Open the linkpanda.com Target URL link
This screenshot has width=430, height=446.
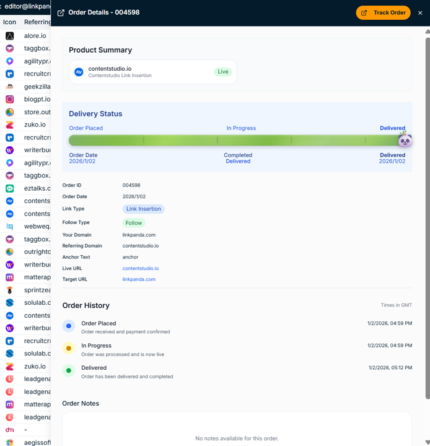coord(139,279)
